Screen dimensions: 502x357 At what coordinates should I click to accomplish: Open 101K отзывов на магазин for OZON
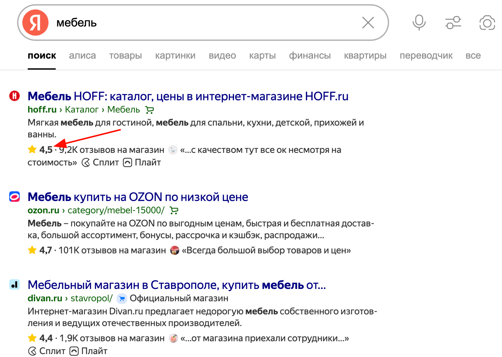(112, 250)
